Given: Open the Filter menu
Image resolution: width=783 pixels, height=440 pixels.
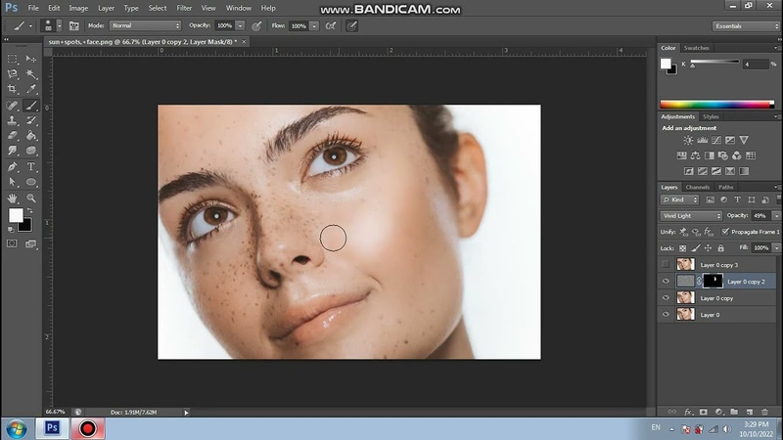Looking at the screenshot, I should (x=184, y=8).
